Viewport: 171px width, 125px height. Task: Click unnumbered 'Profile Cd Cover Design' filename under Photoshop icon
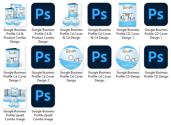99,76
